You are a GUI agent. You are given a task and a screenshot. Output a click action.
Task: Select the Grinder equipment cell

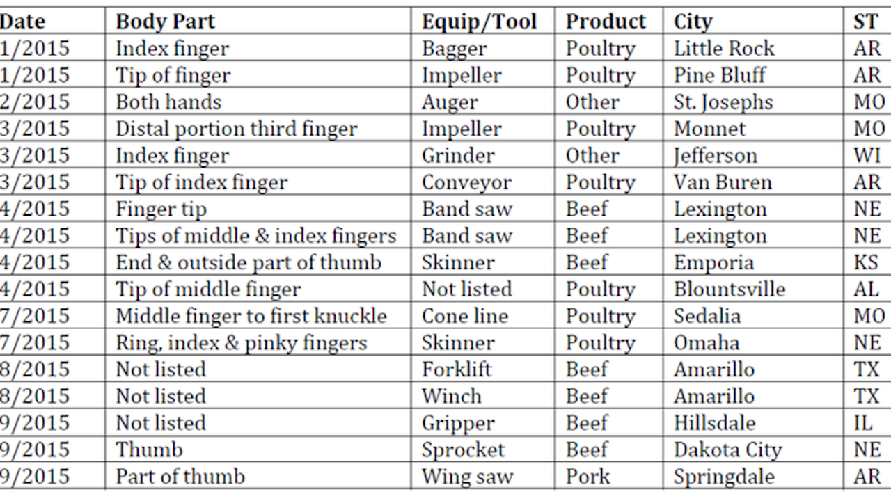point(458,155)
